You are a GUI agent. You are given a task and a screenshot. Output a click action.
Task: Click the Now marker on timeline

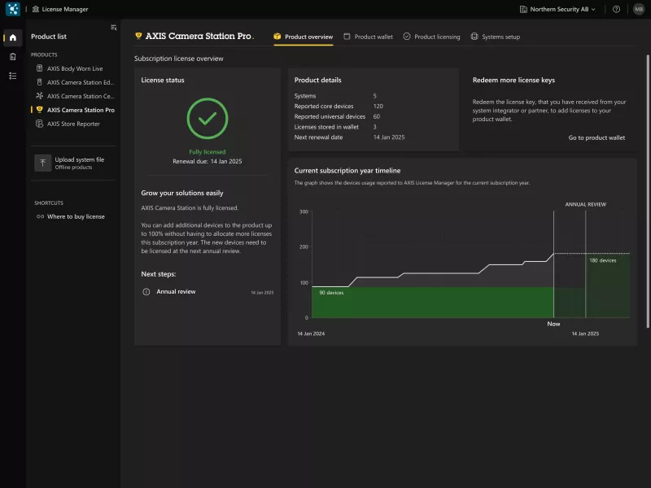pyautogui.click(x=553, y=324)
